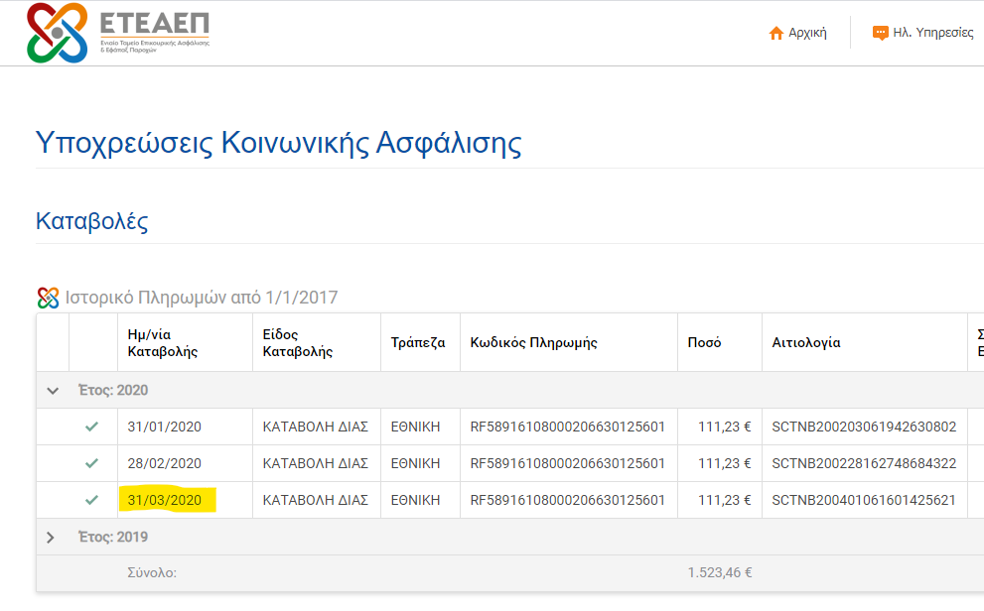Screen dimensions: 984x611
Task: Collapse the Έτος: 2020 group
Action: click(x=53, y=391)
